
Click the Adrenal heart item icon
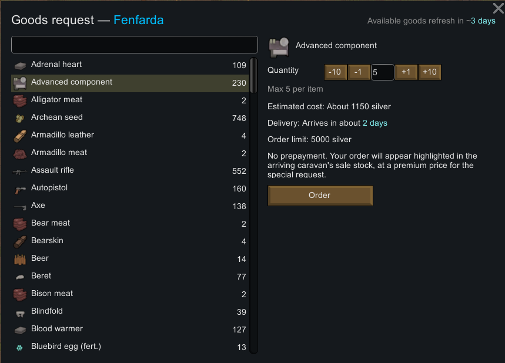point(20,66)
